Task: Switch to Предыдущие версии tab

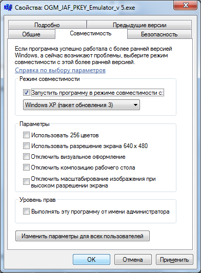Action: point(139,25)
